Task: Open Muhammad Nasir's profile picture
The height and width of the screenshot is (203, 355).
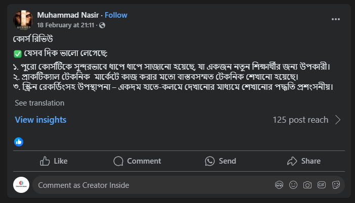Action: click(23, 20)
